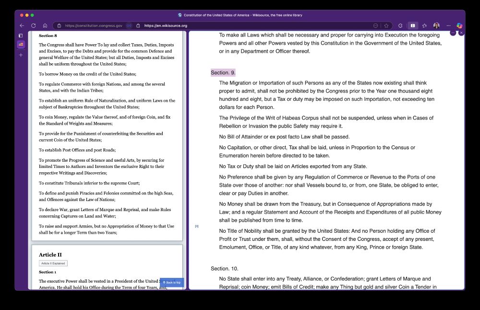
Task: Click 'To borrow Money on the credit' line
Action: pos(87,74)
